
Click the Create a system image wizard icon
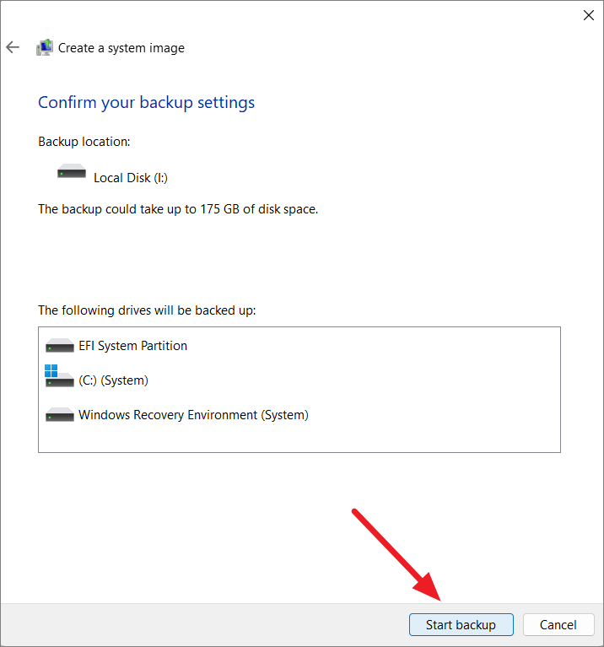tap(45, 47)
